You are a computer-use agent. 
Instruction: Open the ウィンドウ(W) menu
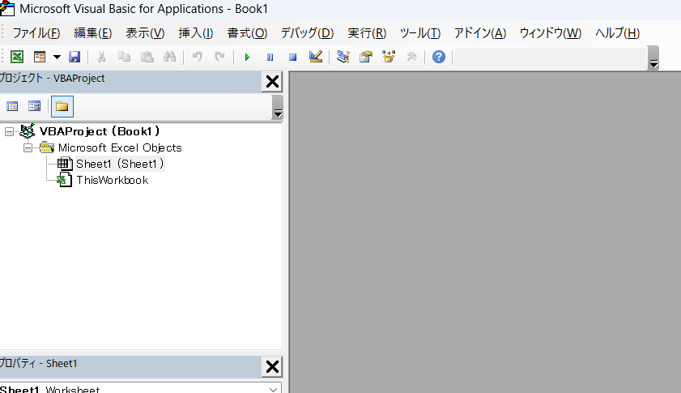[551, 33]
